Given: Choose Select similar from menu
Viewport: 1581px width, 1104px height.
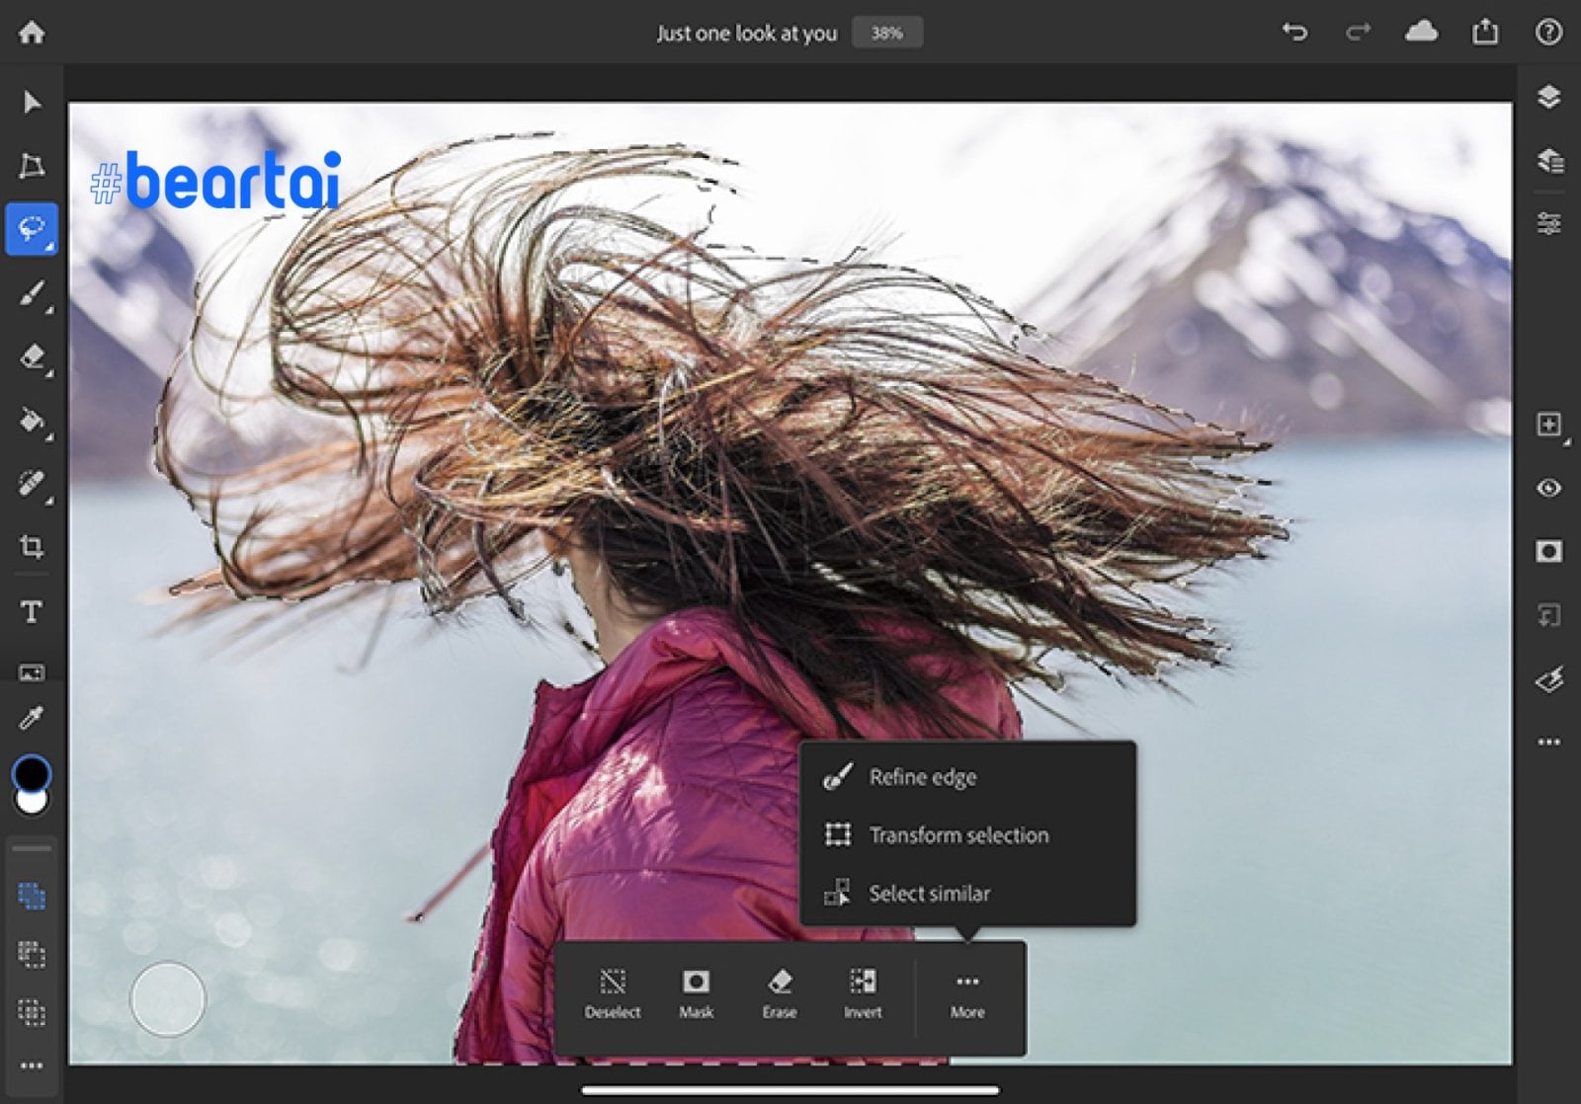Looking at the screenshot, I should pos(929,894).
